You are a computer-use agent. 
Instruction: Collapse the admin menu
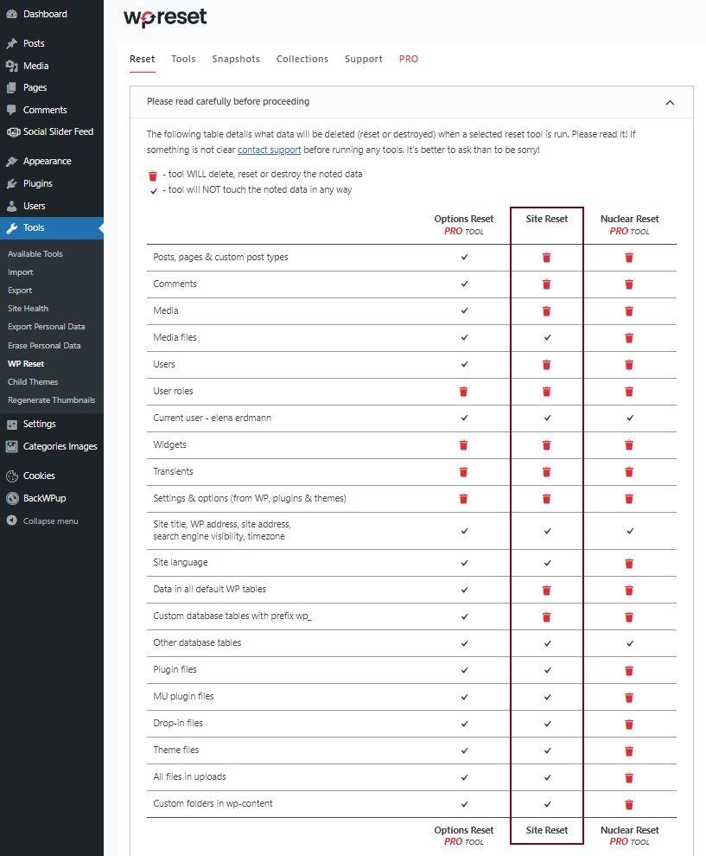pyautogui.click(x=12, y=521)
